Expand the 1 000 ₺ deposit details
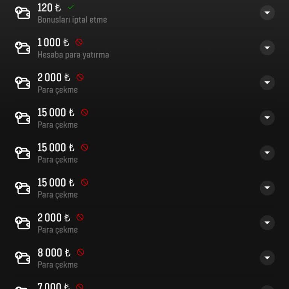The width and height of the screenshot is (289, 289). click(267, 48)
